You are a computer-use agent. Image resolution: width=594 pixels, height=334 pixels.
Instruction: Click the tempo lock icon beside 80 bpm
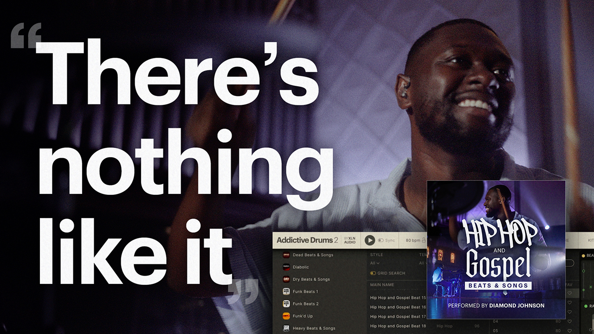click(423, 240)
